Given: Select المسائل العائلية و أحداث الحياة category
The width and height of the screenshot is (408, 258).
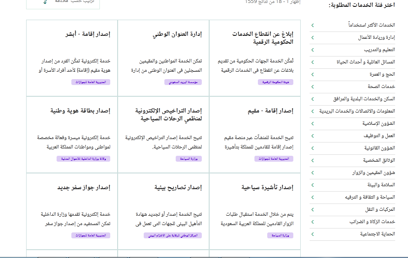Looking at the screenshot, I should [352, 62].
